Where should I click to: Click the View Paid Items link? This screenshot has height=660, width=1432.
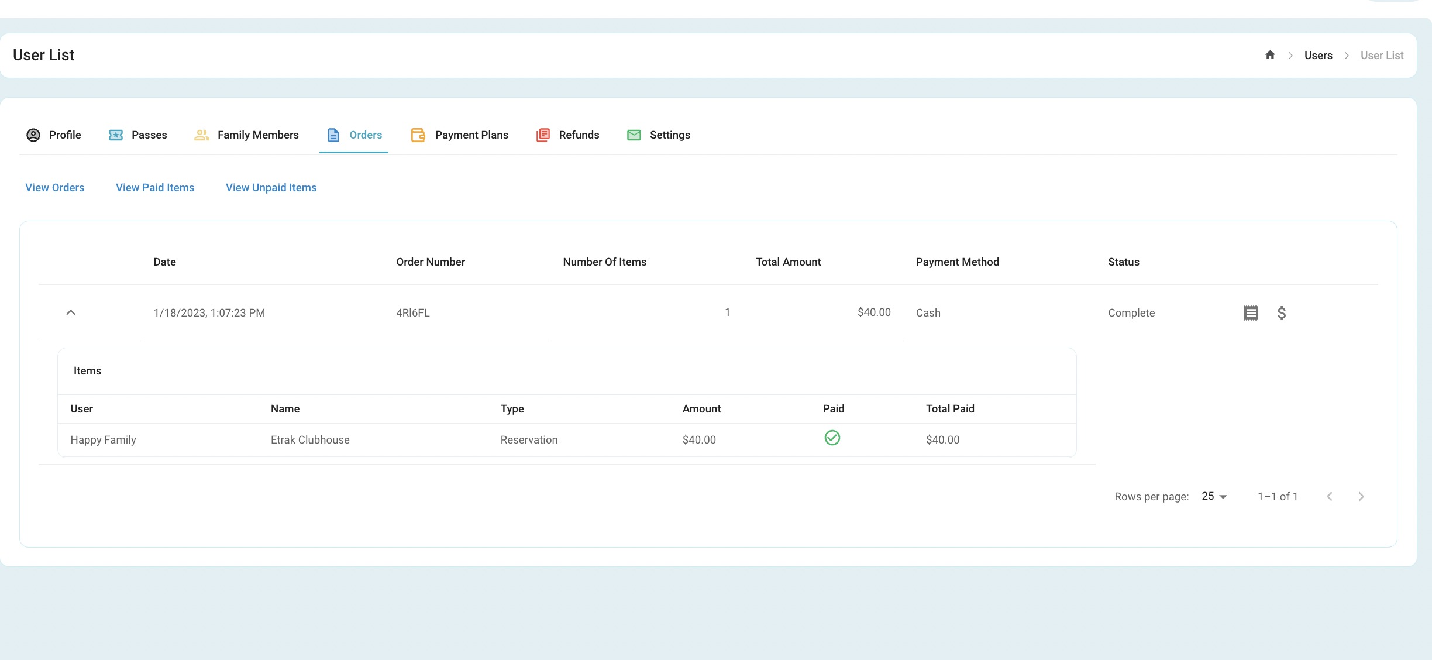coord(155,188)
